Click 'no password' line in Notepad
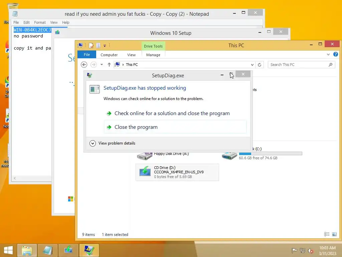 click(x=28, y=36)
